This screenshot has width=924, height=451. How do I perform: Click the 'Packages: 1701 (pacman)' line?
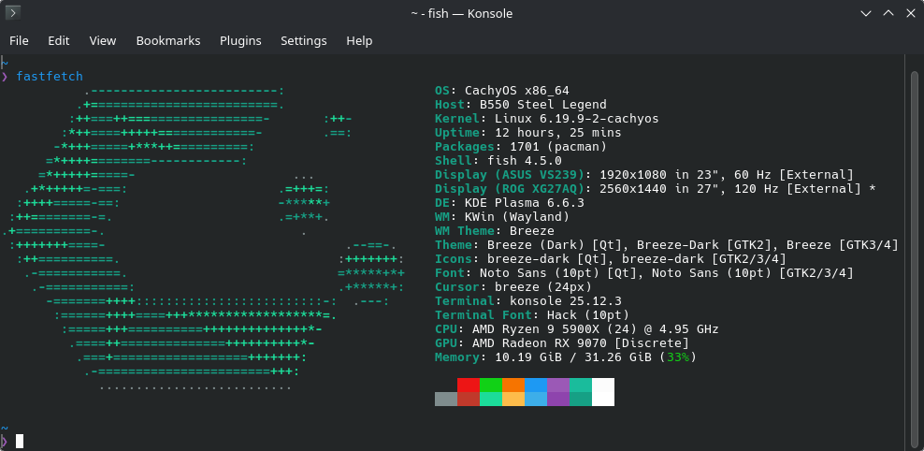521,147
